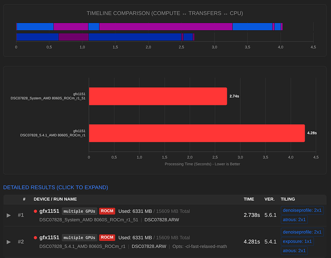The image size is (331, 258).
Task: Click the DETAILED RESULTS (CLICK TO EXPAND) heading
Action: (56, 188)
